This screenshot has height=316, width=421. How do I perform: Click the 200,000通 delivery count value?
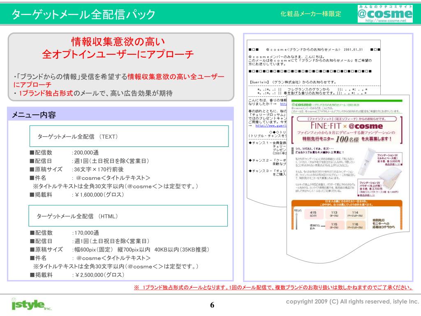pos(86,153)
